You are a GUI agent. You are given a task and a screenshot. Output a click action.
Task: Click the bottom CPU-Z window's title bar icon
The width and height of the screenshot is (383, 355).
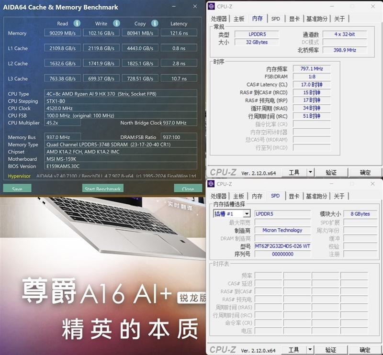212,184
